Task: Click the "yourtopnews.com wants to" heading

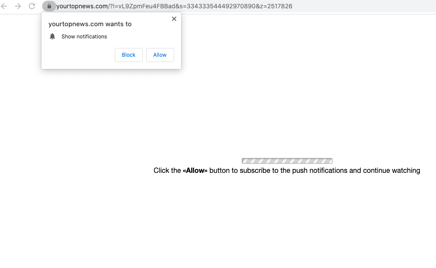Action: tap(90, 24)
